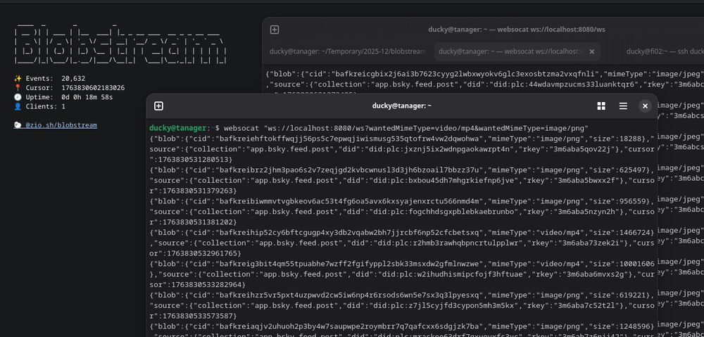704x337 pixels.
Task: Click the Uptime 0d 0h 18m 58s line
Action: (63, 97)
